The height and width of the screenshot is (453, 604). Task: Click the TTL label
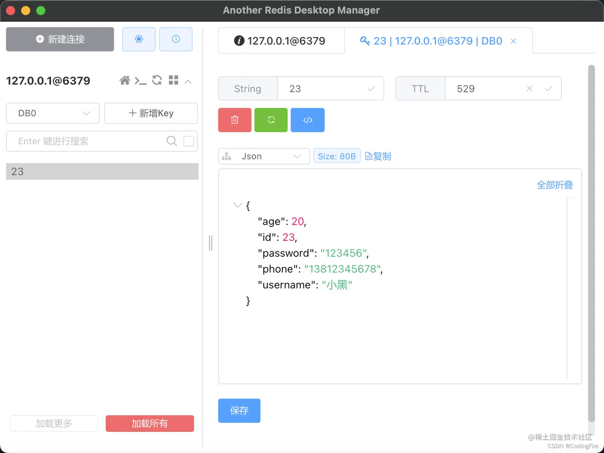coord(420,88)
